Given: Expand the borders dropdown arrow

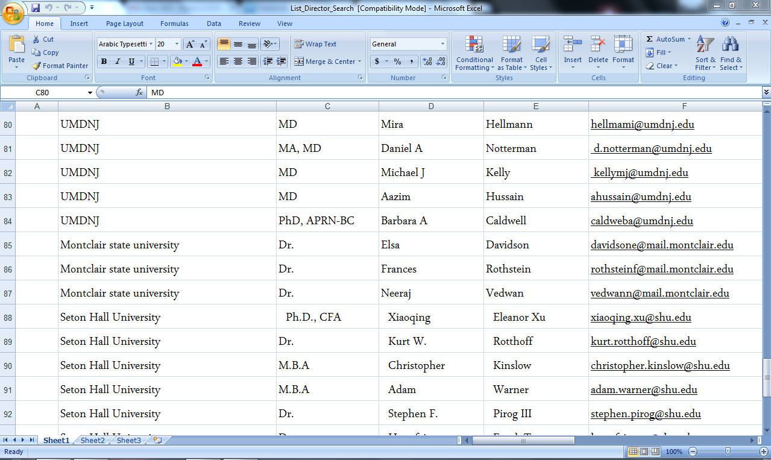Looking at the screenshot, I should click(165, 61).
